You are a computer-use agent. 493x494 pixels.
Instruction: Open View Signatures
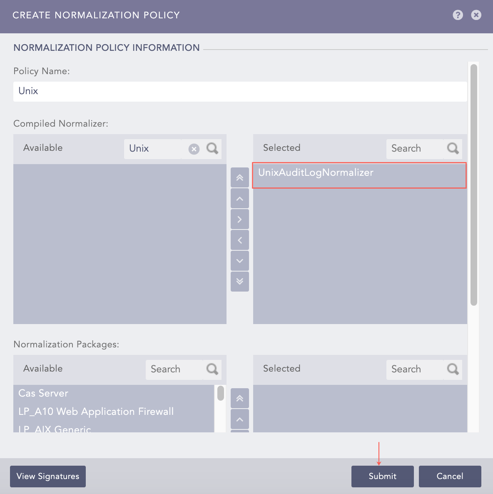click(48, 477)
